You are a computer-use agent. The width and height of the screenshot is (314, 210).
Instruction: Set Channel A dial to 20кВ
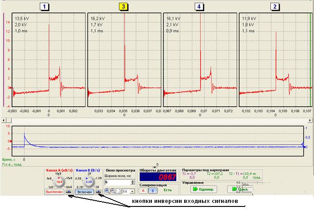click(69, 187)
